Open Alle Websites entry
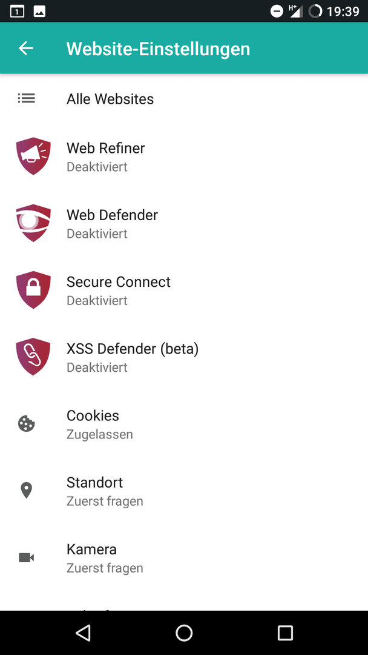Screen dimensions: 368x655 [184, 99]
